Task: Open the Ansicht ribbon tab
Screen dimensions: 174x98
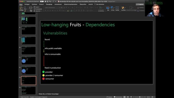Action: tap(91, 4)
